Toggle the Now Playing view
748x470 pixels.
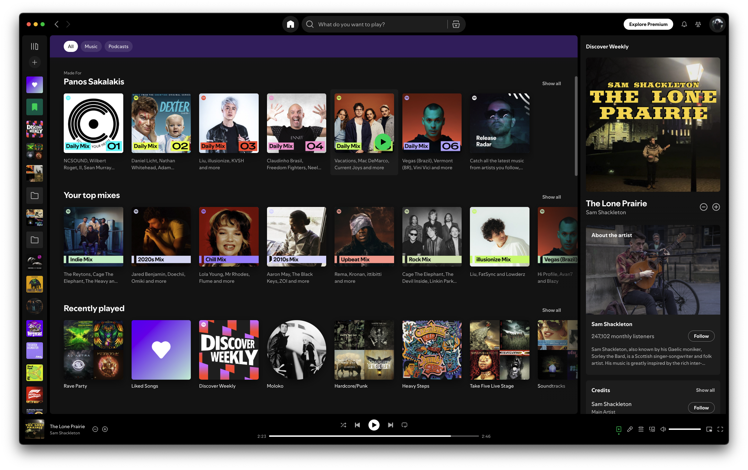pyautogui.click(x=619, y=429)
